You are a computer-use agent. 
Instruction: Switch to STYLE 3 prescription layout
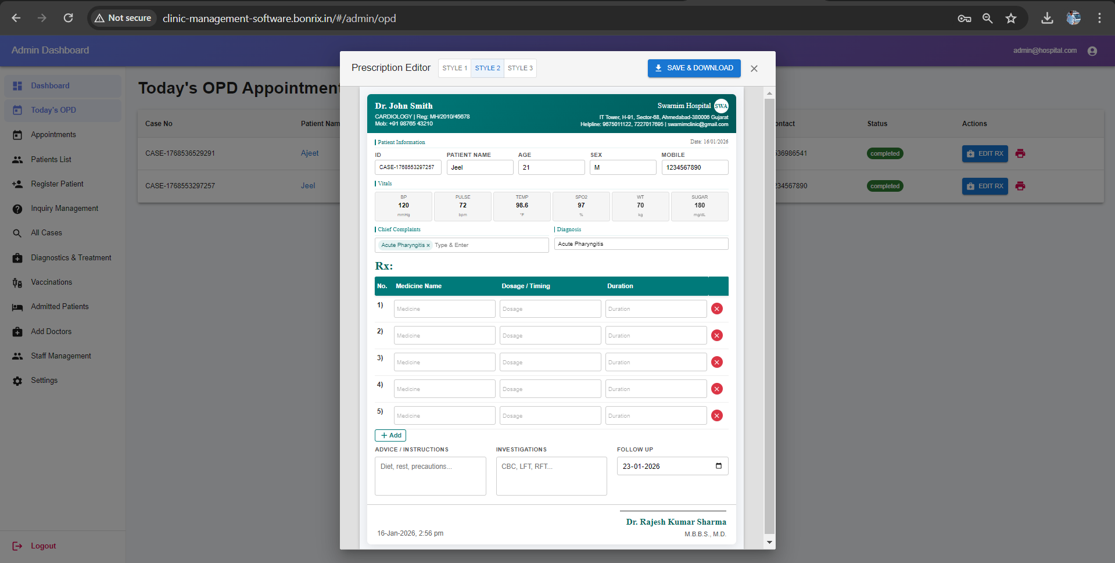point(519,68)
